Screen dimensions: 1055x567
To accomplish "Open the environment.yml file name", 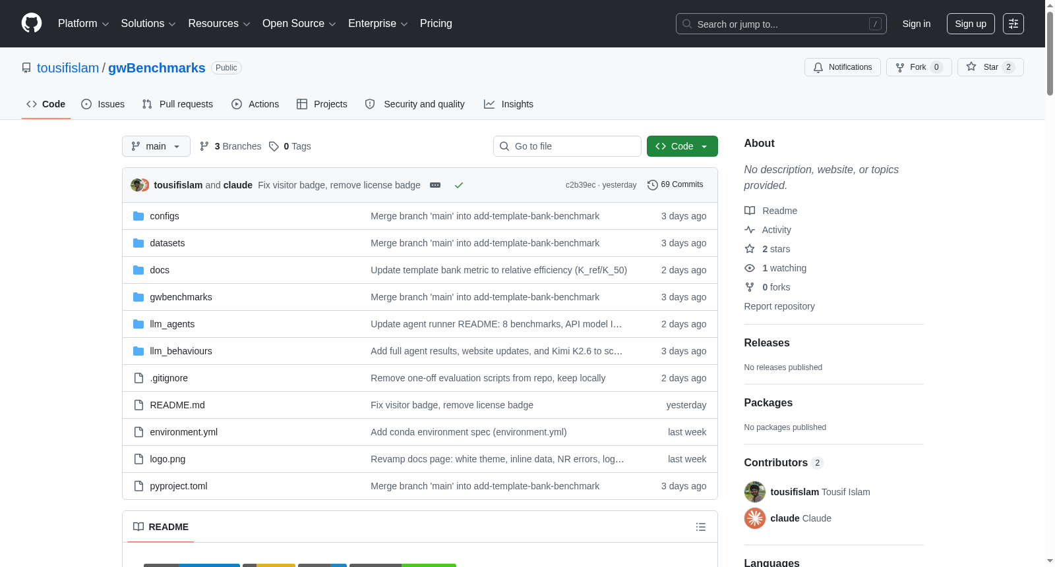I will pyautogui.click(x=184, y=432).
